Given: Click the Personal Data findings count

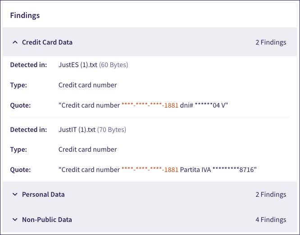Looking at the screenshot, I should pos(270,194).
